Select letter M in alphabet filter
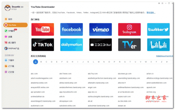 pyautogui.click(x=99, y=62)
